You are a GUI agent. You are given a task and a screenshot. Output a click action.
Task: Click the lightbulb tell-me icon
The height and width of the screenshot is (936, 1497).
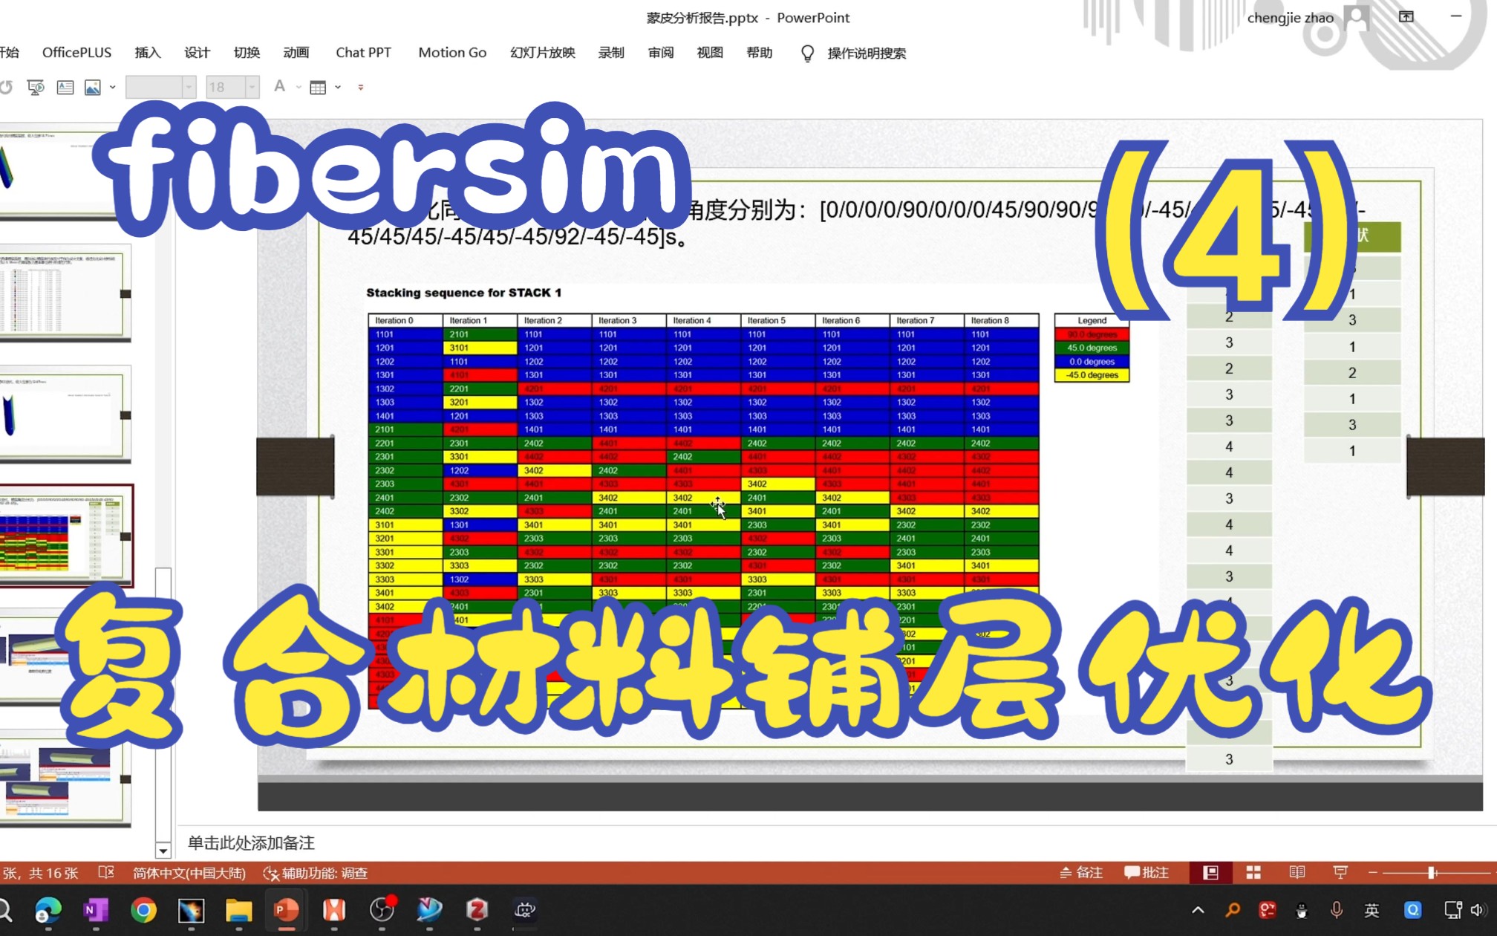click(807, 53)
